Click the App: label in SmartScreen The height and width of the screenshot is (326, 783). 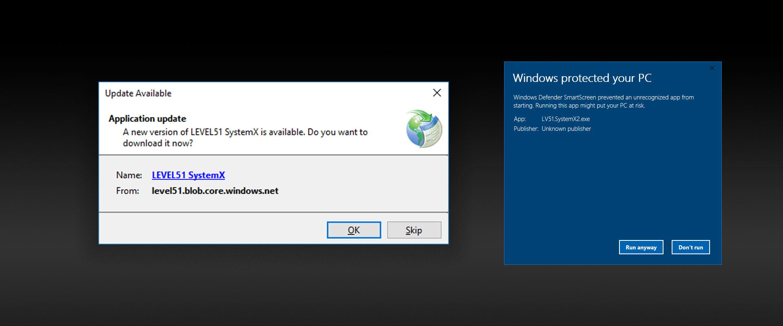click(520, 119)
